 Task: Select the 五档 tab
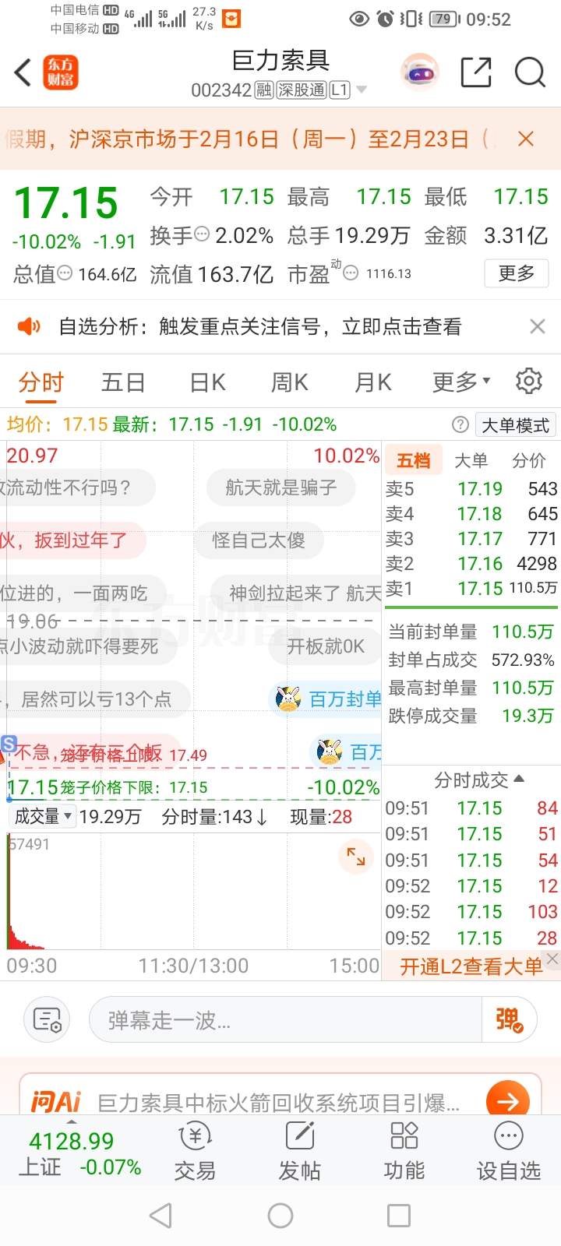tap(413, 460)
